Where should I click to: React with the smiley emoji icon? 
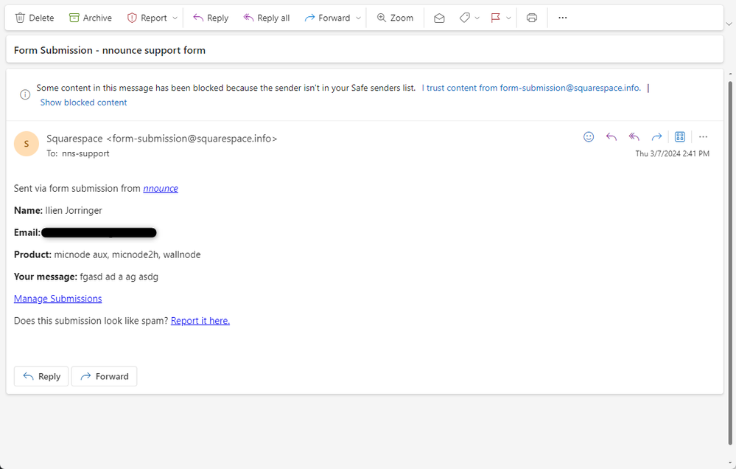589,136
